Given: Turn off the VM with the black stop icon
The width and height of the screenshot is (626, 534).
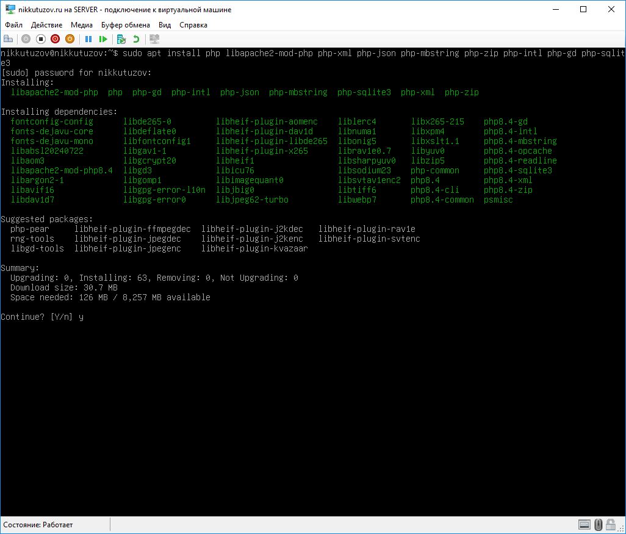Looking at the screenshot, I should [41, 39].
